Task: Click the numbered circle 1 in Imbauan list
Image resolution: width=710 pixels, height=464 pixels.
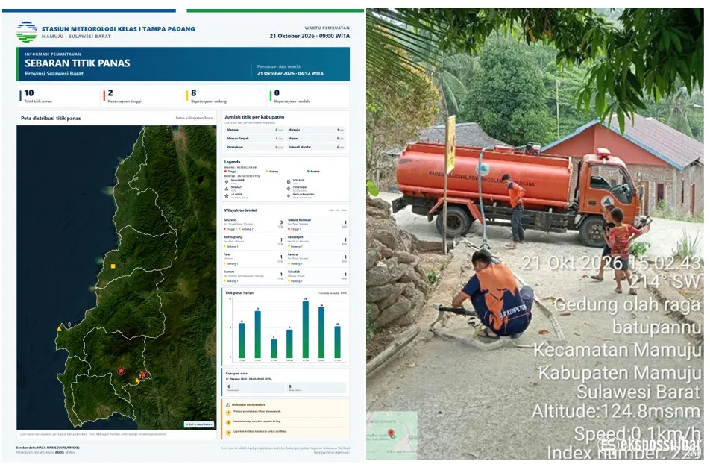Action: (x=228, y=413)
